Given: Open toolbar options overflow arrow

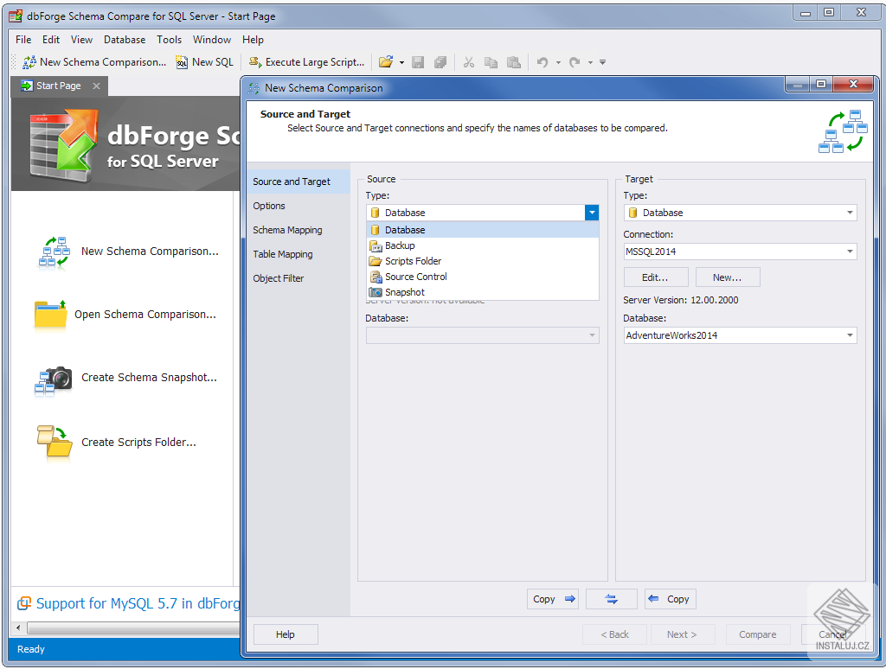Looking at the screenshot, I should (603, 62).
